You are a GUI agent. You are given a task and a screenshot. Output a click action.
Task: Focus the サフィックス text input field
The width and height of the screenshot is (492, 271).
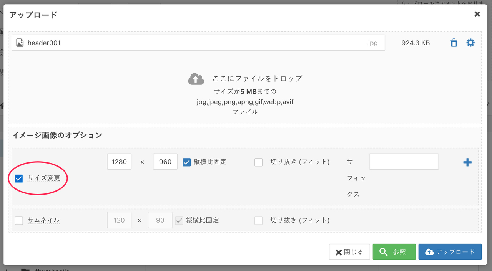point(404,162)
